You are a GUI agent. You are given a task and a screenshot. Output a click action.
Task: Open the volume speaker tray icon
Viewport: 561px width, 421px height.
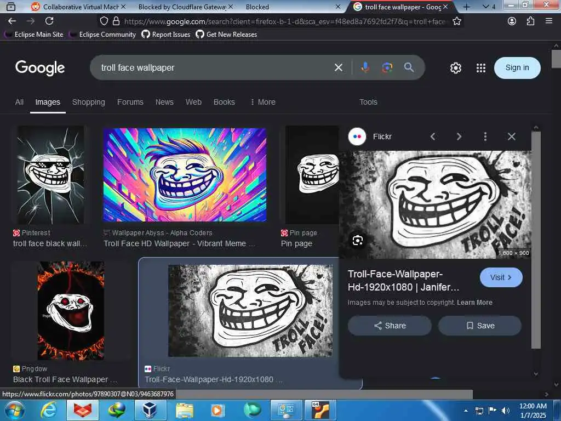tap(506, 411)
